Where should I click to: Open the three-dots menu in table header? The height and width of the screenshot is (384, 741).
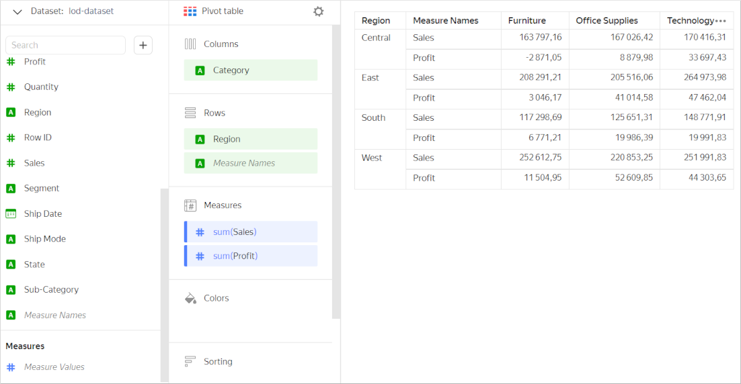point(721,21)
